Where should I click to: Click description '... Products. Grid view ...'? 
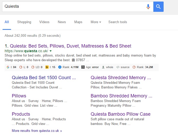(x=30, y=124)
